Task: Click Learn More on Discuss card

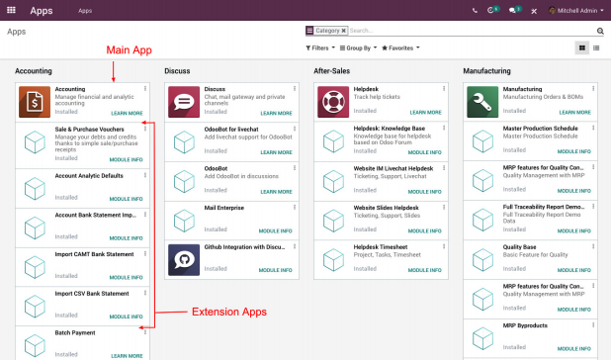Action: pyautogui.click(x=276, y=113)
